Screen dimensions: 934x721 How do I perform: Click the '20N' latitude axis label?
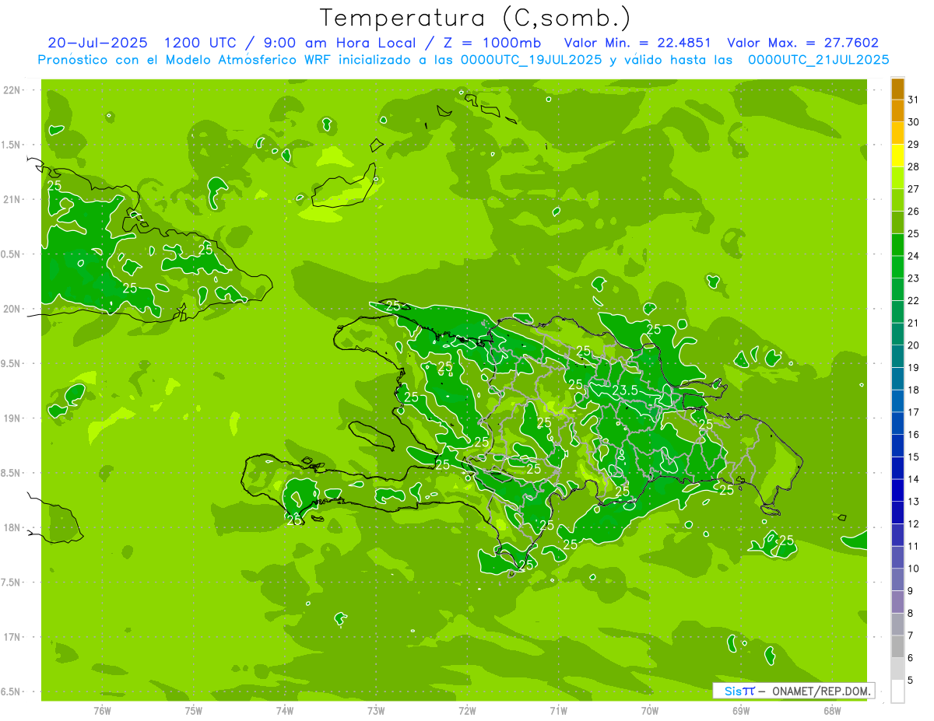pyautogui.click(x=12, y=309)
